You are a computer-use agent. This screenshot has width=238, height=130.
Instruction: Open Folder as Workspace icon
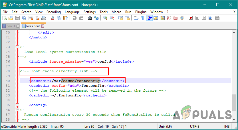point(176,18)
